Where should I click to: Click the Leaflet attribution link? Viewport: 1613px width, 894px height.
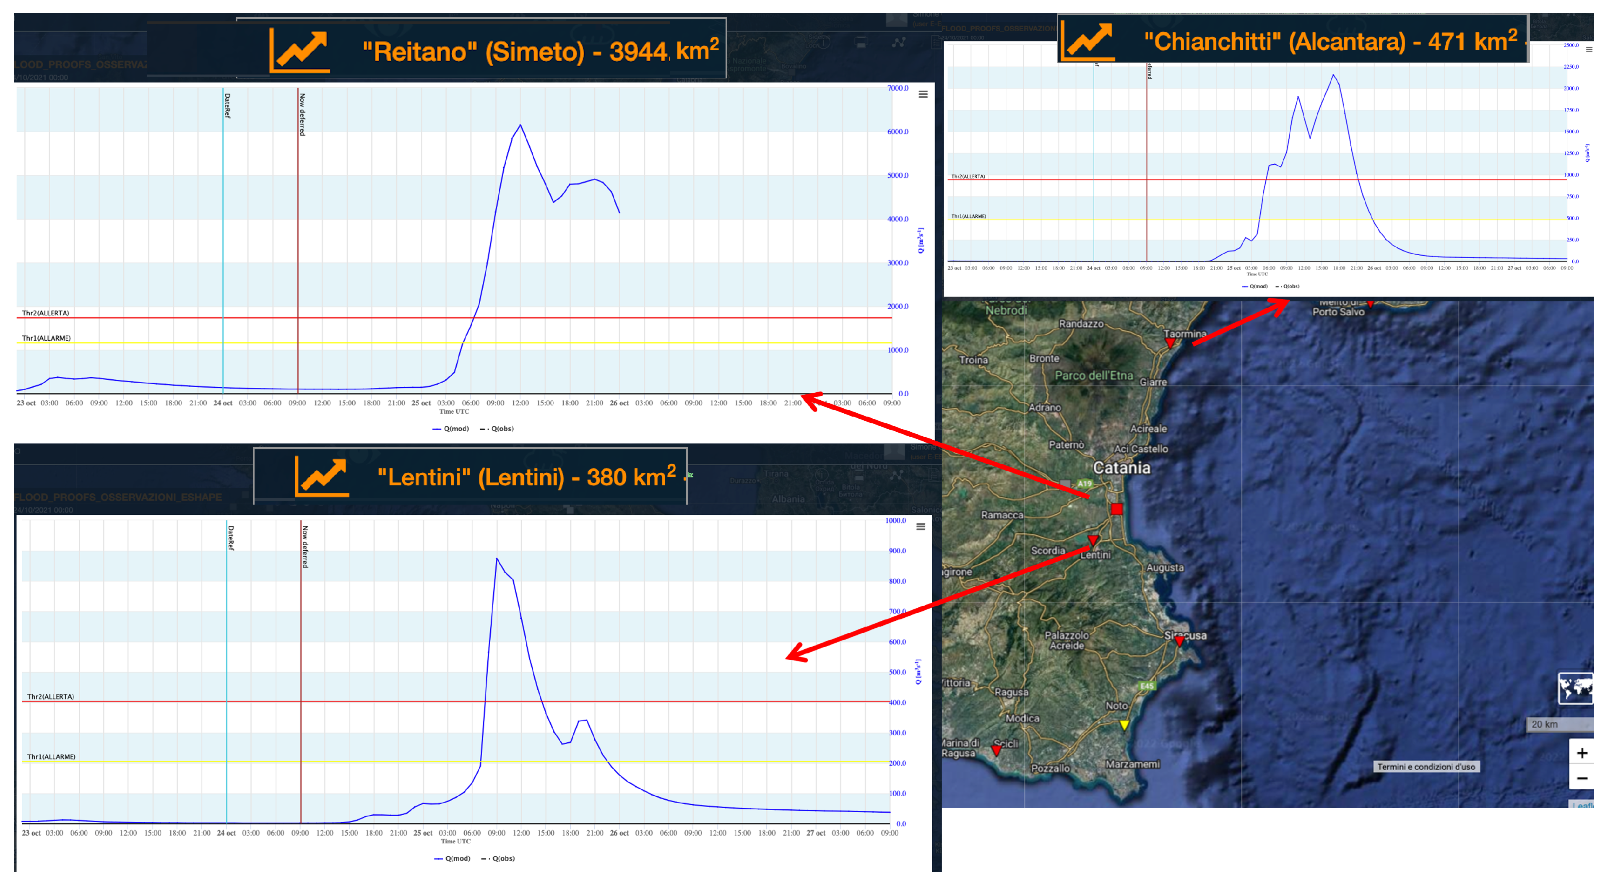click(x=1583, y=805)
